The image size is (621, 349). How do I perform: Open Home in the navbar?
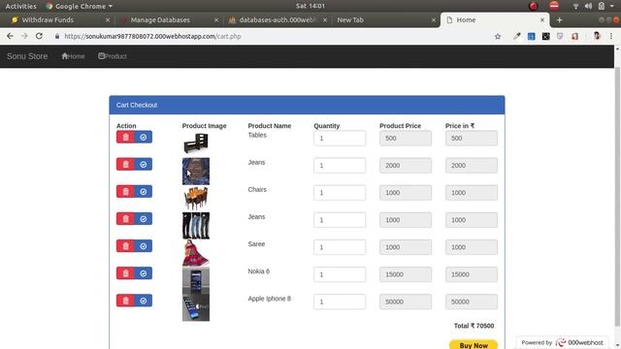(73, 56)
